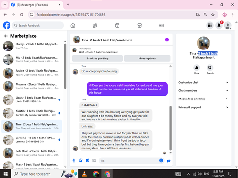238x178 pixels.
Task: Open conversation information purple icon
Action: coord(167,40)
